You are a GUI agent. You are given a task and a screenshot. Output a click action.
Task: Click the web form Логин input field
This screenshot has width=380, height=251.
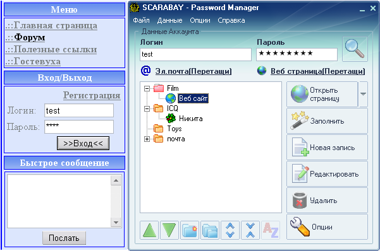[79, 110]
